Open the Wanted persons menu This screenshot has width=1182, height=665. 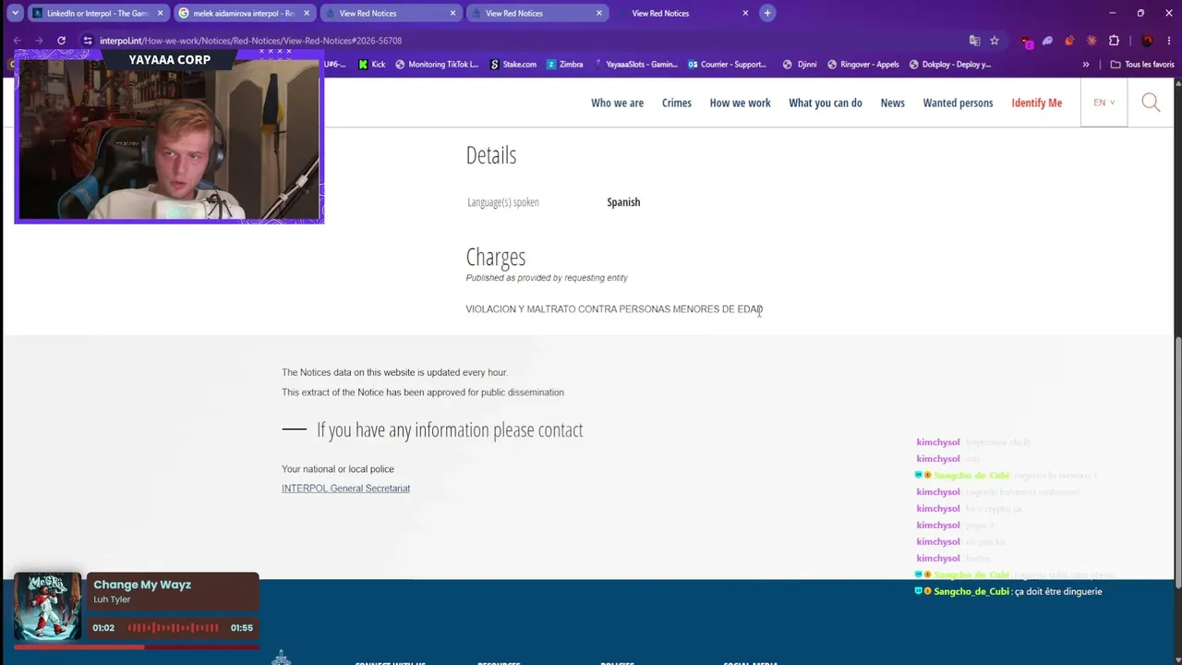coord(958,103)
